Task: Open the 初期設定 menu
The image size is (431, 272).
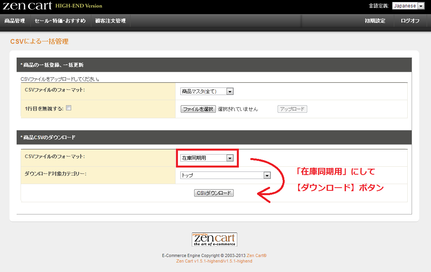Action: click(x=375, y=21)
